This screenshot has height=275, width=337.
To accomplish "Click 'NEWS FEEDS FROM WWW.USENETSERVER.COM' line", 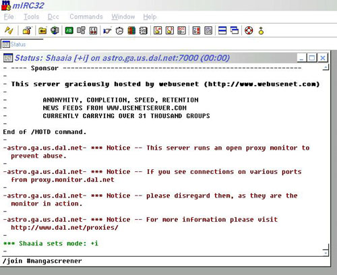I will pos(115,108).
